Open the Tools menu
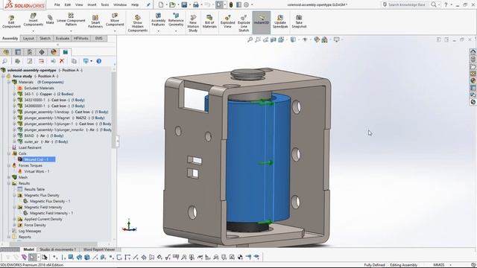 coord(104,4)
